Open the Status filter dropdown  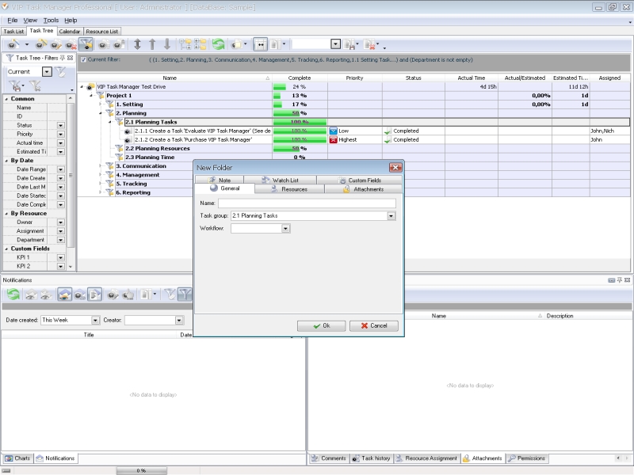point(61,125)
